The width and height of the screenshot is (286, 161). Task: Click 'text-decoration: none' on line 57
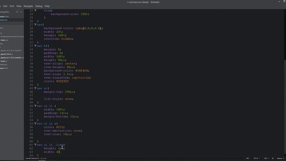(x=63, y=131)
